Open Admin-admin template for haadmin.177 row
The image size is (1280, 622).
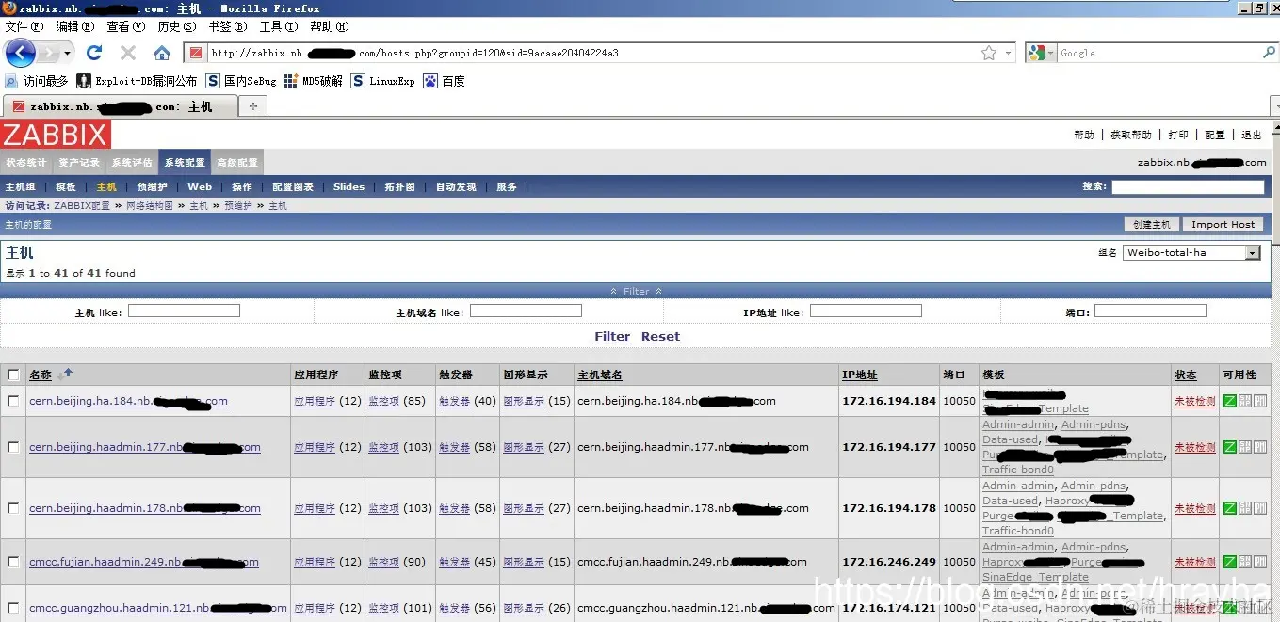coord(1018,424)
